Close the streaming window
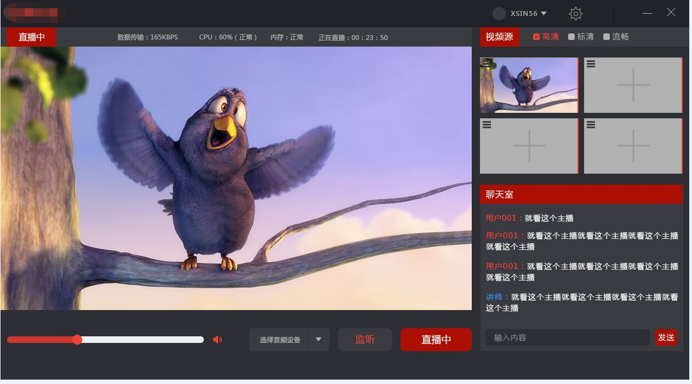Image resolution: width=692 pixels, height=384 pixels. [x=671, y=12]
